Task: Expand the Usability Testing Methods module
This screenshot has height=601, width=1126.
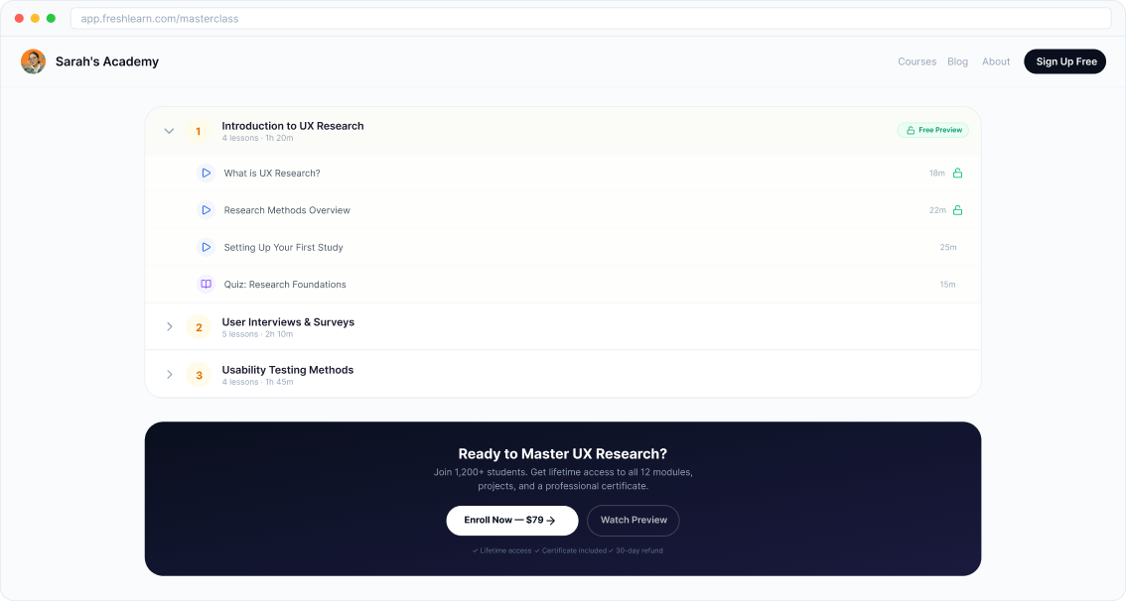Action: click(x=169, y=375)
